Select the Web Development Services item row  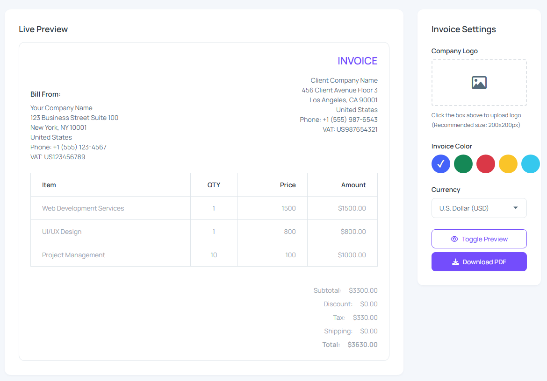[x=83, y=208]
